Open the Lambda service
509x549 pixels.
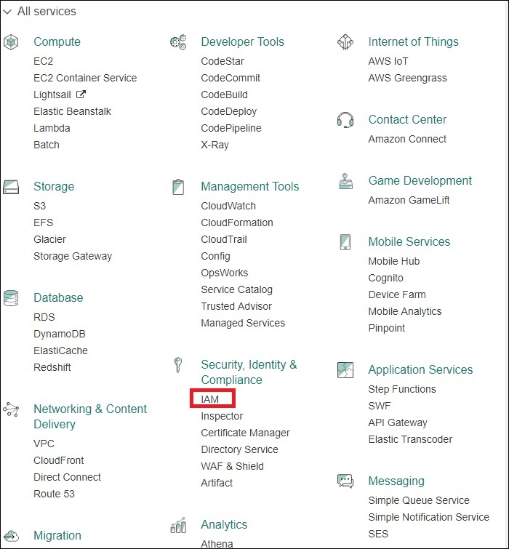[52, 128]
